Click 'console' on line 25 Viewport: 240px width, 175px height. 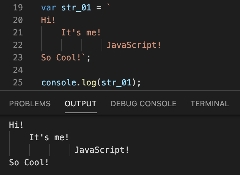[x=59, y=83]
